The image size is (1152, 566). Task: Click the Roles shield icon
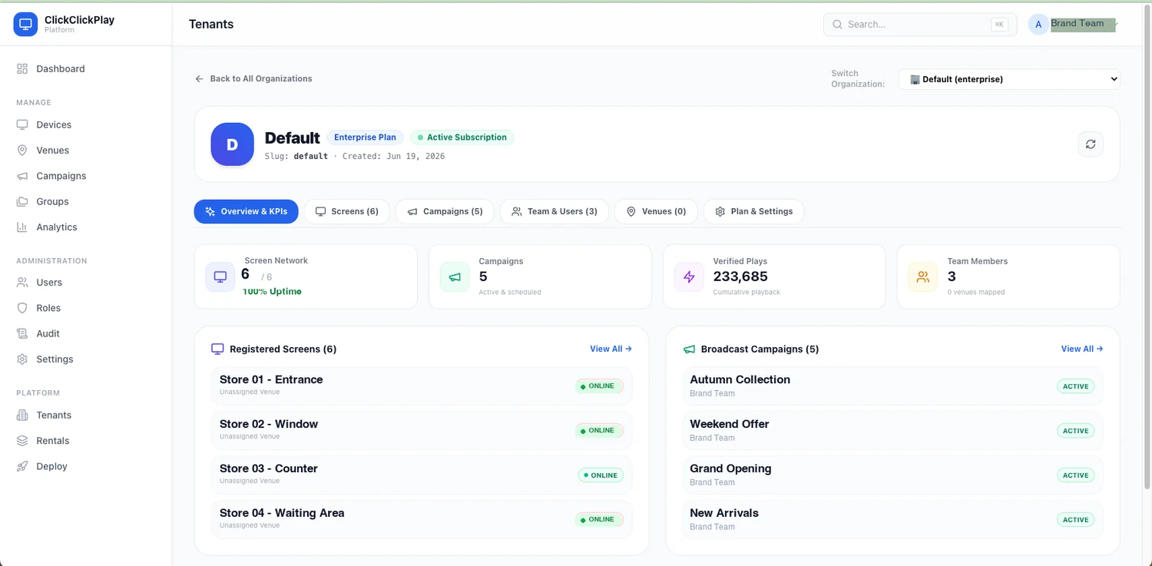coord(22,308)
